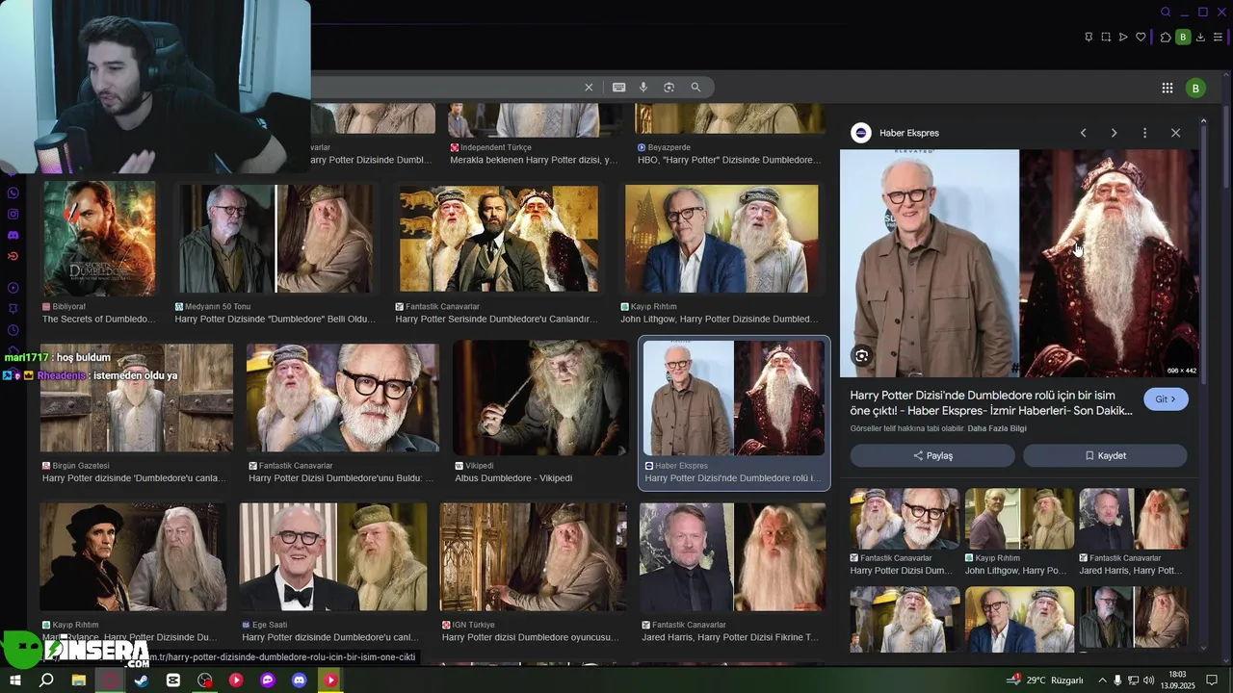Open Steam from the taskbar
The image size is (1233, 693).
[x=142, y=680]
